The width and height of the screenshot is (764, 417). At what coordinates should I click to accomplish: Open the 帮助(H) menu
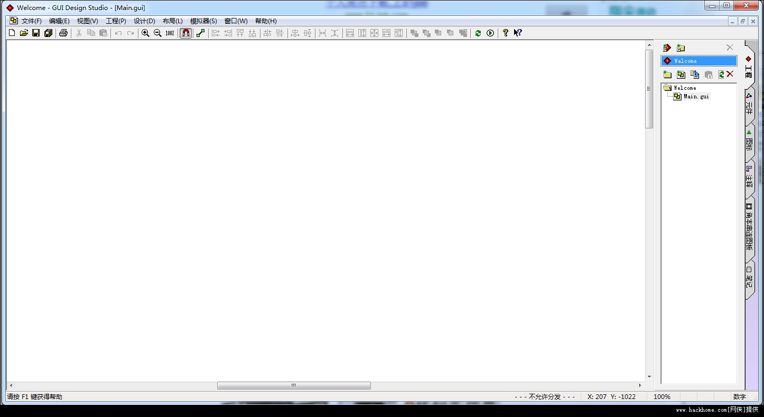266,21
